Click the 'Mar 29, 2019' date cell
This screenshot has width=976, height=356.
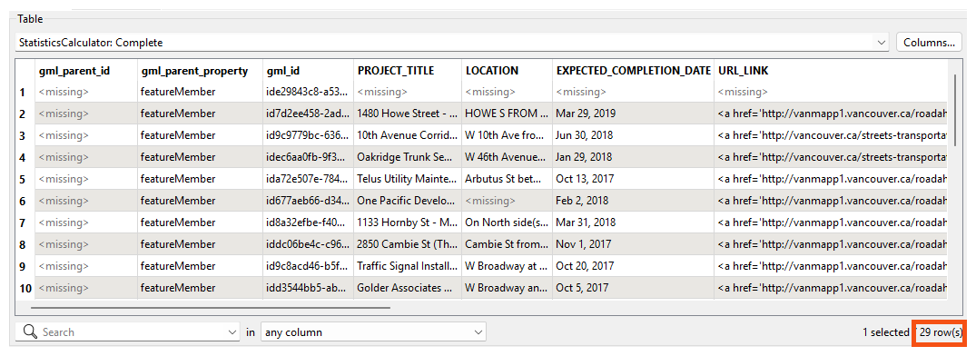click(x=633, y=114)
